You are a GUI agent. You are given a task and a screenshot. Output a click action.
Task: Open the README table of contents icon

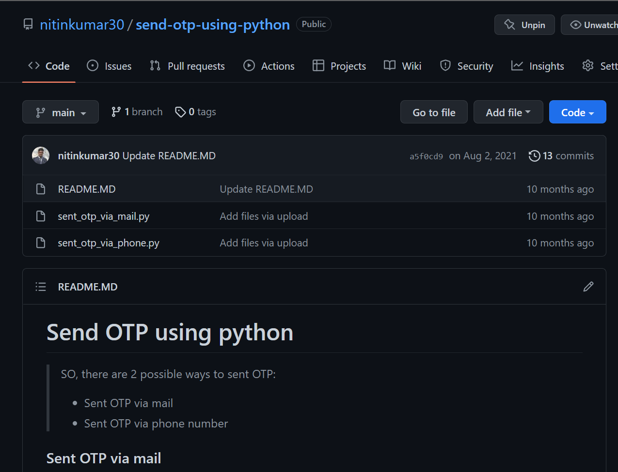coord(41,287)
